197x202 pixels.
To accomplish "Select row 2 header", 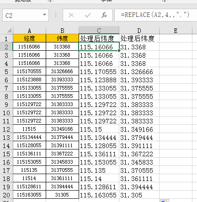I will pyautogui.click(x=6, y=47).
